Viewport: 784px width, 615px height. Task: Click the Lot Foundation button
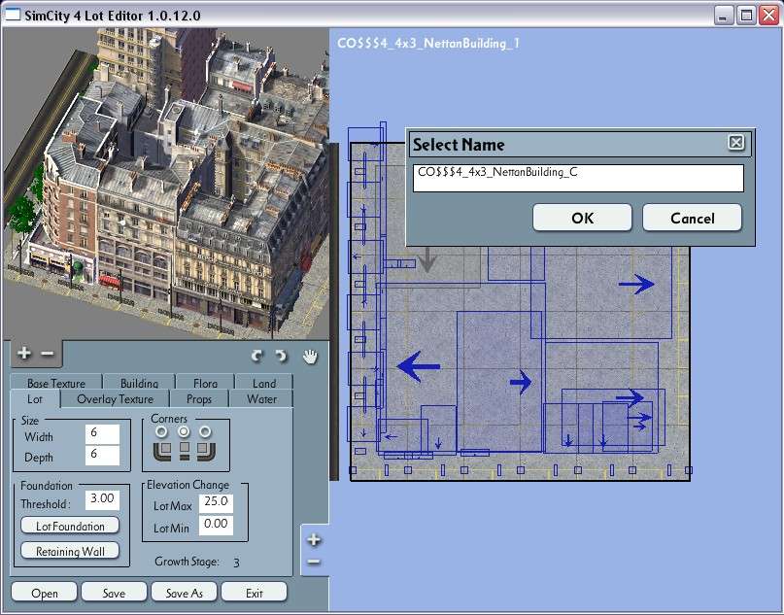(x=70, y=526)
